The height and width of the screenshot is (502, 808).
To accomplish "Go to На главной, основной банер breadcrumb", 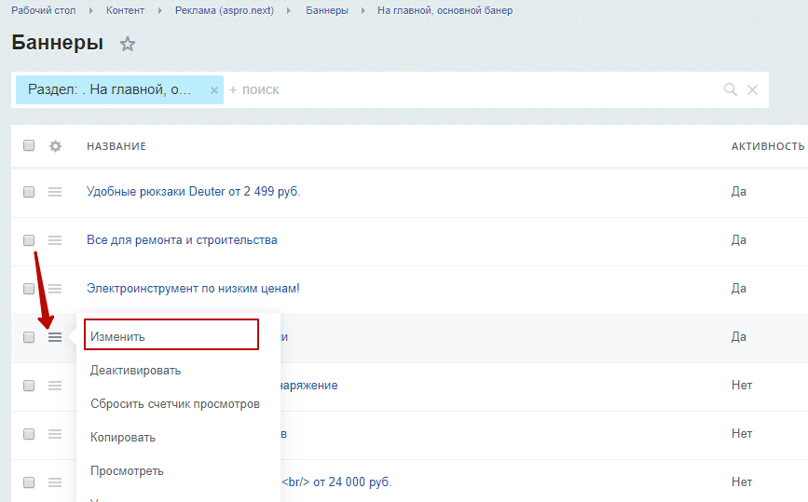I will point(445,10).
